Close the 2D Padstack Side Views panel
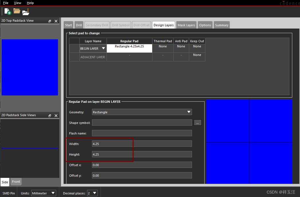 coord(56,116)
